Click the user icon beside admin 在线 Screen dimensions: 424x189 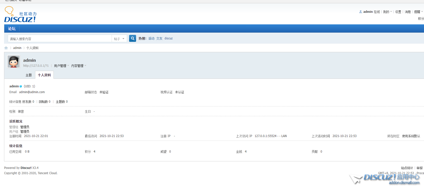361,12
